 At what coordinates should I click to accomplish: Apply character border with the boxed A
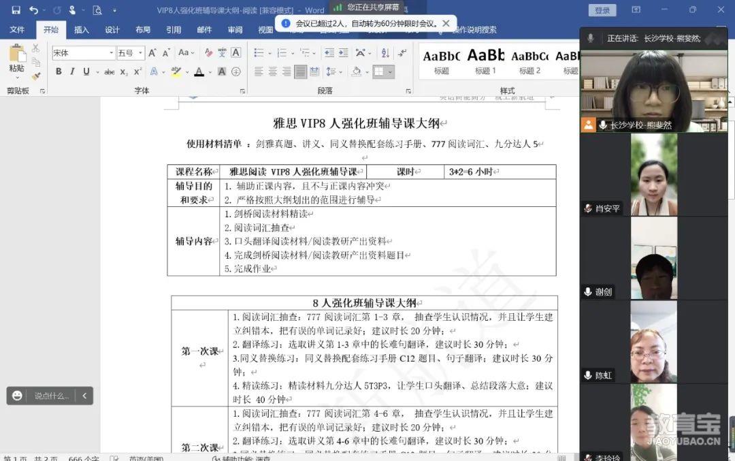235,52
